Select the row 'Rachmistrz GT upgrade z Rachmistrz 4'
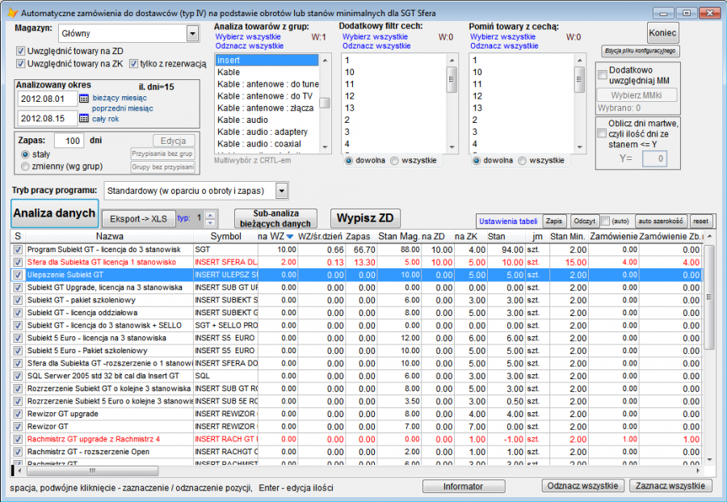The height and width of the screenshot is (502, 727). pyautogui.click(x=356, y=439)
